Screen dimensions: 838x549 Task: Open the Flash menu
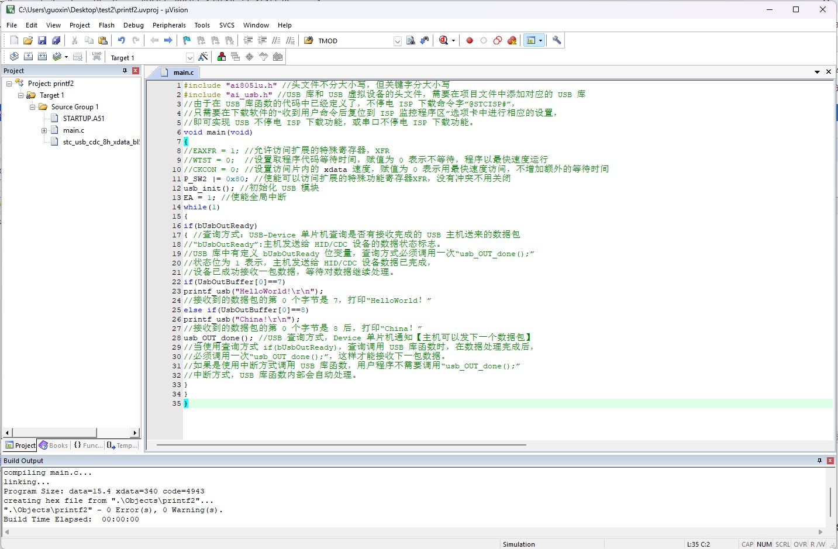[x=106, y=25]
